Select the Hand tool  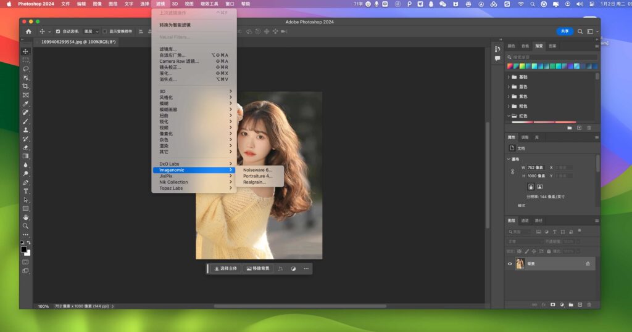click(25, 217)
